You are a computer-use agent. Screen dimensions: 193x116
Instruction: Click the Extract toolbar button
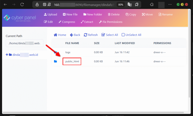point(87,22)
